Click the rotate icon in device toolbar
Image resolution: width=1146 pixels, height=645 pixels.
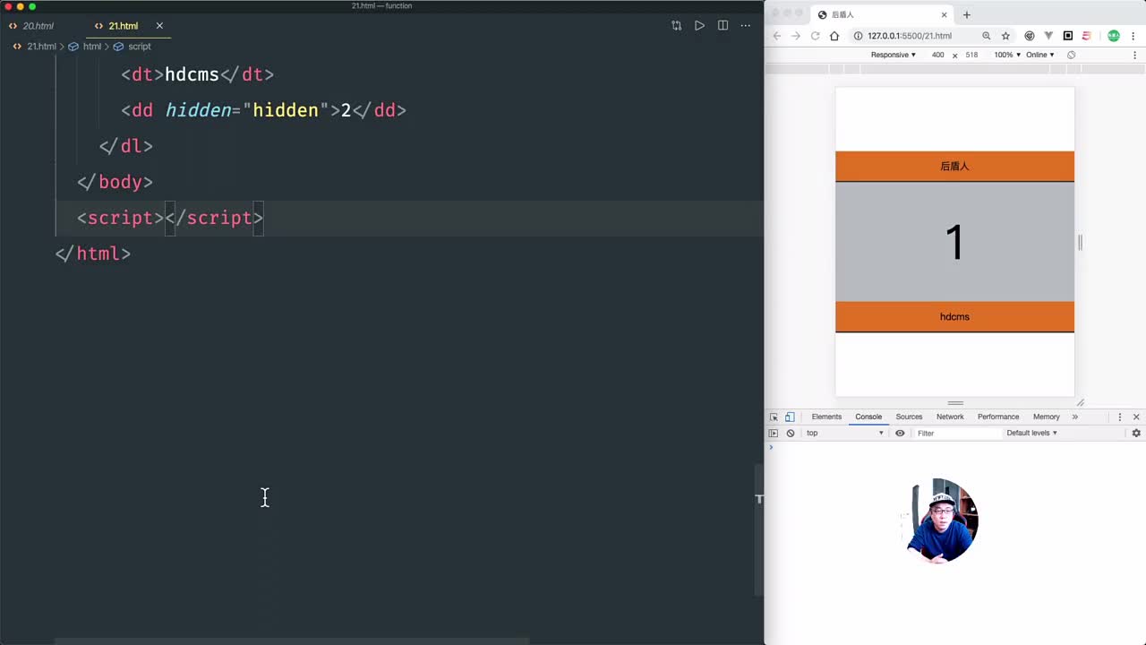[1072, 55]
